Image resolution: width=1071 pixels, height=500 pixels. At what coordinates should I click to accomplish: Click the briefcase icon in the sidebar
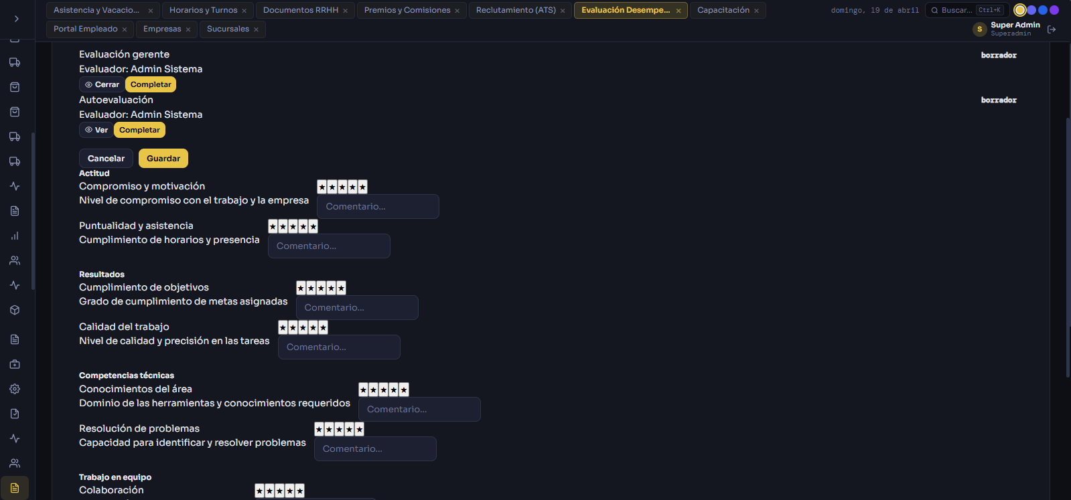tap(15, 364)
